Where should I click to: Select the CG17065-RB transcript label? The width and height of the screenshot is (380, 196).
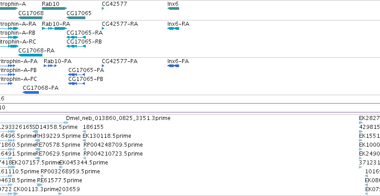point(84,41)
